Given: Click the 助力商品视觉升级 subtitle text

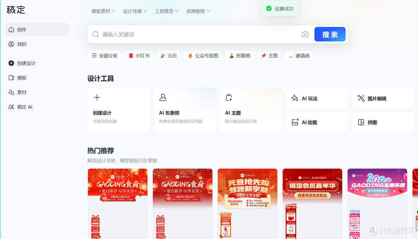Looking at the screenshot, I should [241, 121].
